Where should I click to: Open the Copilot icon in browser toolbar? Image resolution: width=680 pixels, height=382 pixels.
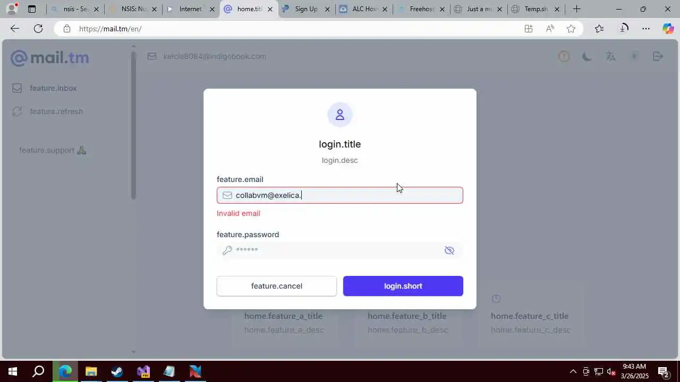668,29
